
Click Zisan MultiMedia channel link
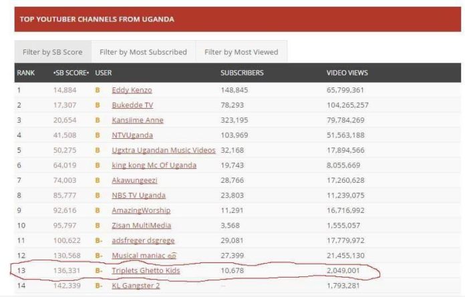click(139, 226)
